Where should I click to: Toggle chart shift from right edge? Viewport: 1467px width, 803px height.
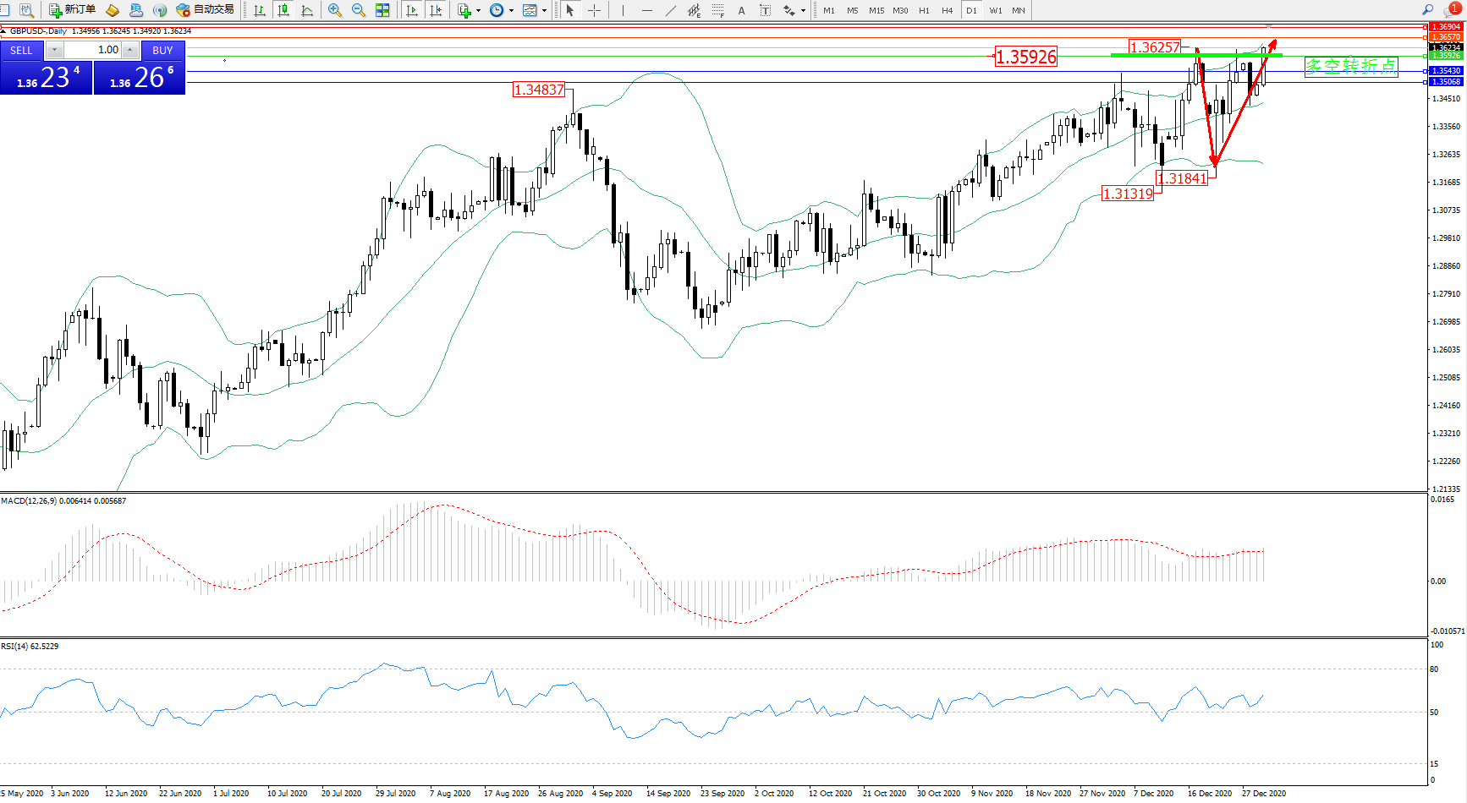coord(436,10)
